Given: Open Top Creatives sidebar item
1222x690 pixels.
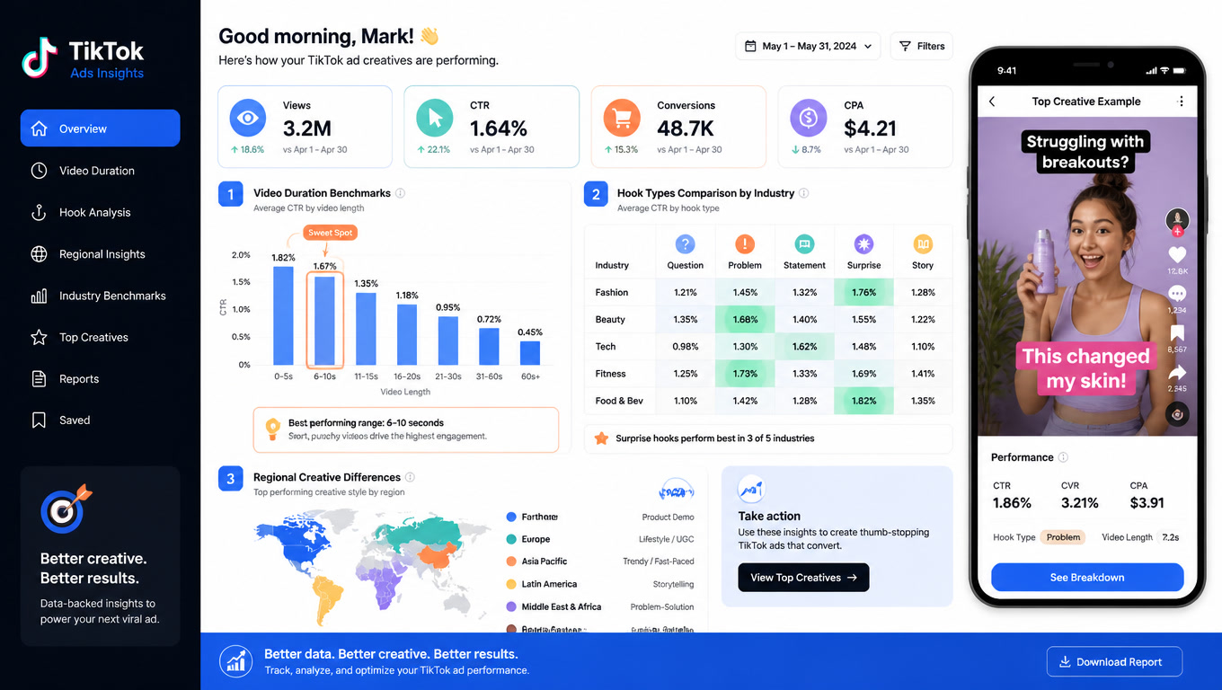Looking at the screenshot, I should pyautogui.click(x=100, y=337).
